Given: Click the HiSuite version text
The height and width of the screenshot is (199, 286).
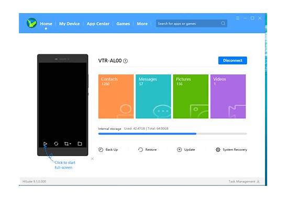Looking at the screenshot, I should click(x=34, y=182).
